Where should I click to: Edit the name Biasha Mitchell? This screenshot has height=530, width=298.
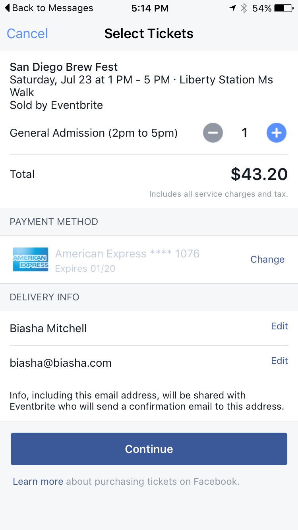pos(279,326)
